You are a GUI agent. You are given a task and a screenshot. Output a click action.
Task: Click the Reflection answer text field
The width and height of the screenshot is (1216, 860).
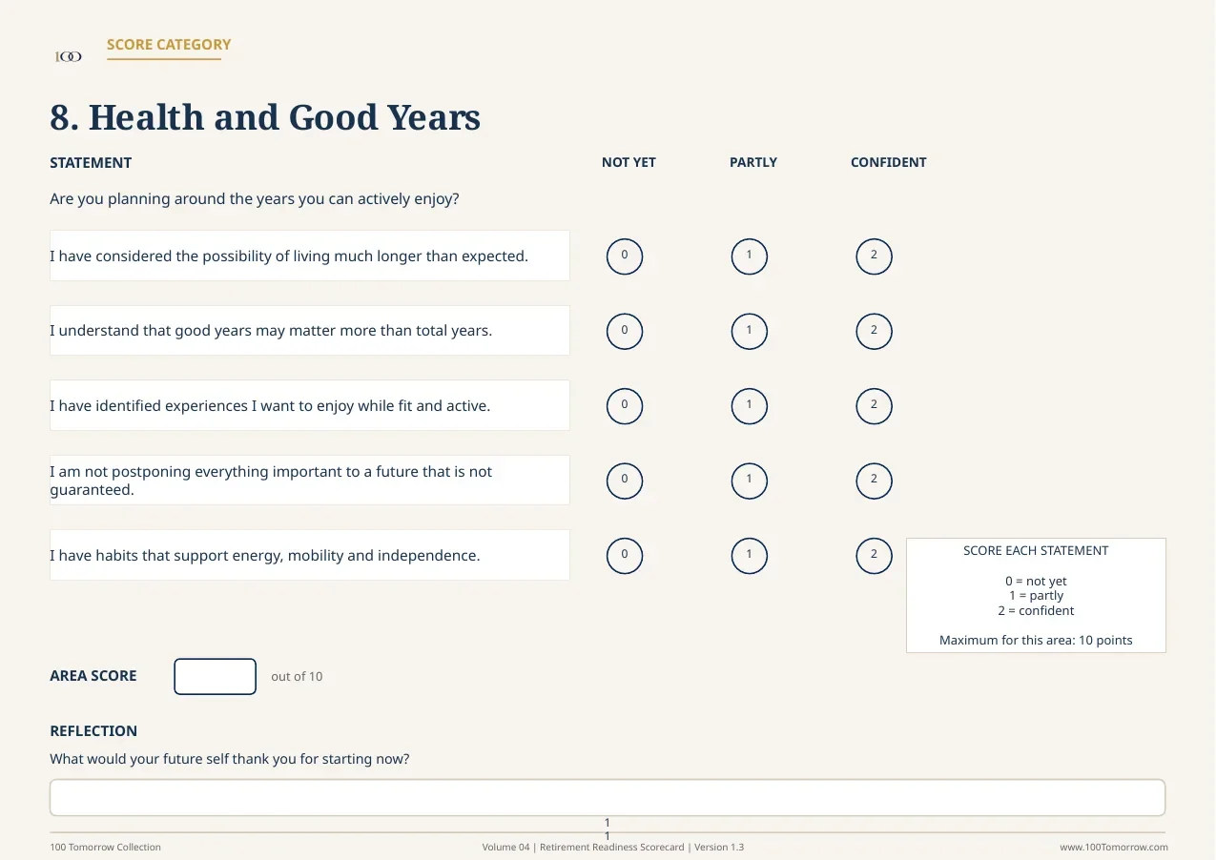(608, 798)
